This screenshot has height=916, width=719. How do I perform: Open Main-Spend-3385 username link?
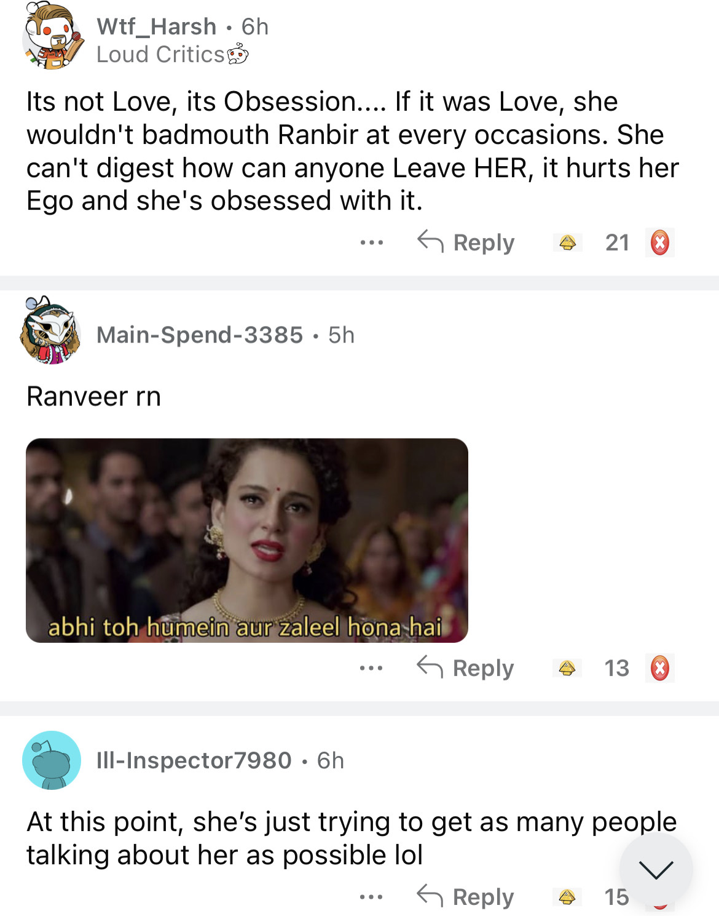(x=200, y=335)
